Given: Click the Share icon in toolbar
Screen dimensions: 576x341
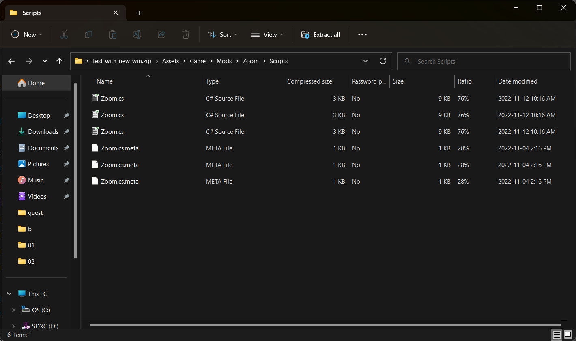Looking at the screenshot, I should click(x=161, y=35).
